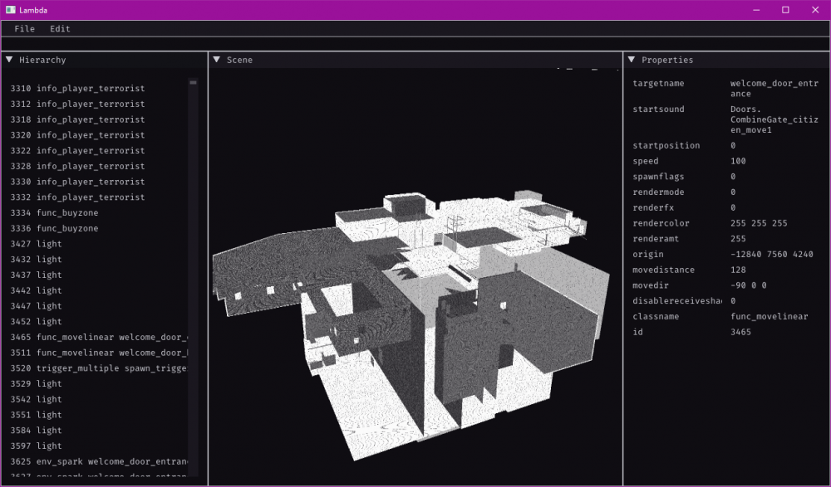The height and width of the screenshot is (487, 831).
Task: Collapse the Properties panel triangle
Action: tap(632, 60)
